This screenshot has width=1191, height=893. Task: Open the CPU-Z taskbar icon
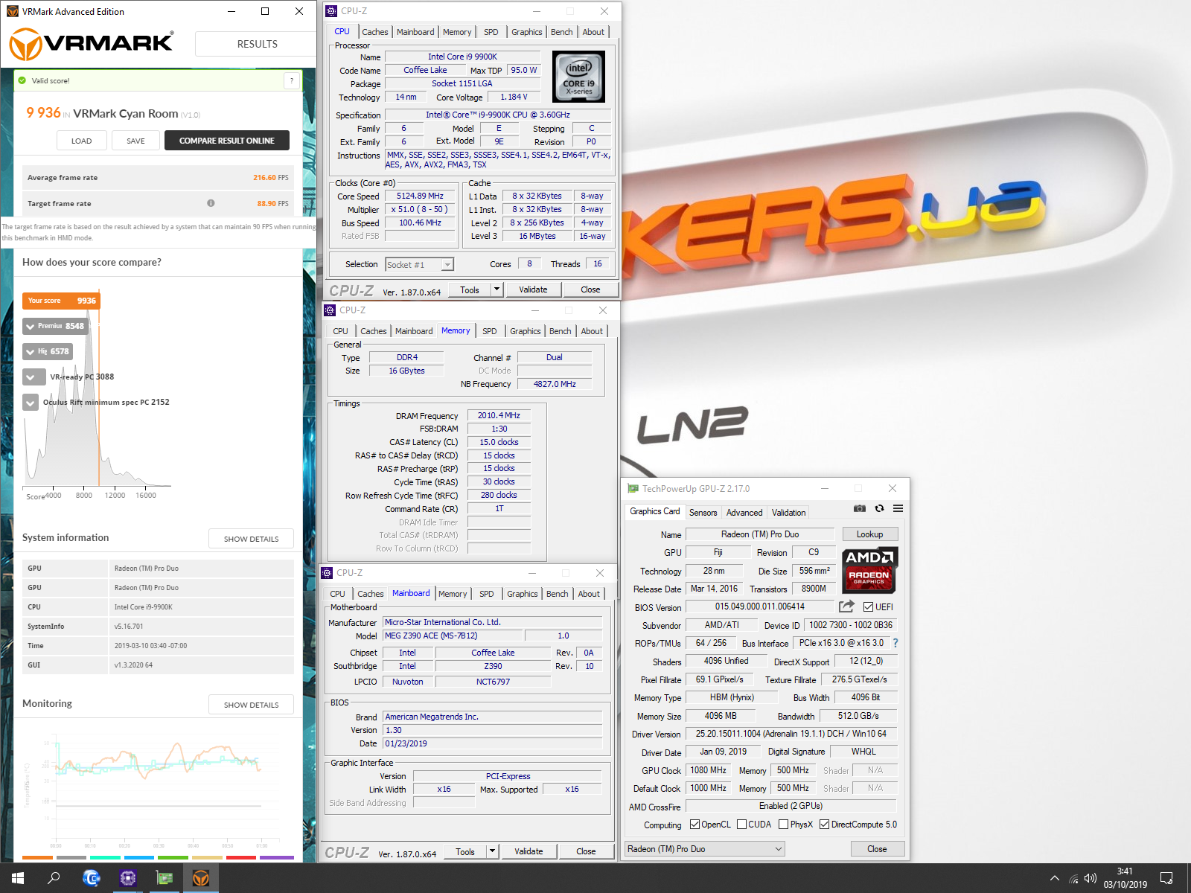tap(127, 878)
